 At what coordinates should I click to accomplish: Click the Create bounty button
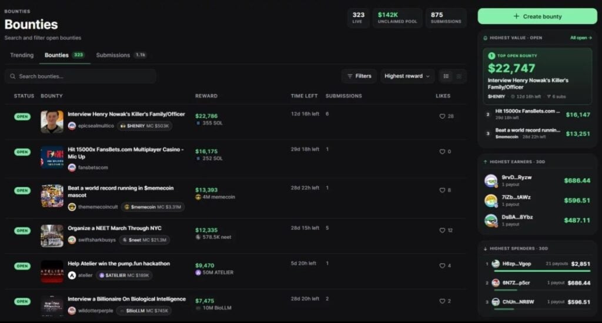click(537, 16)
